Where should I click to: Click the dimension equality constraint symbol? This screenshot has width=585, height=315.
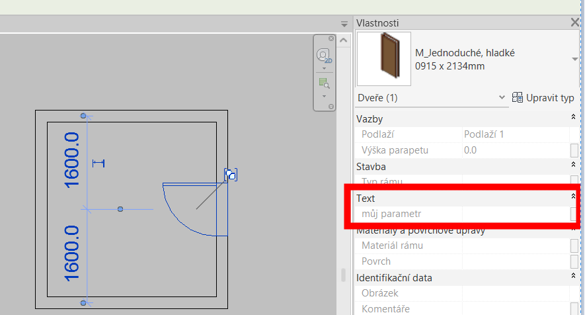point(99,163)
